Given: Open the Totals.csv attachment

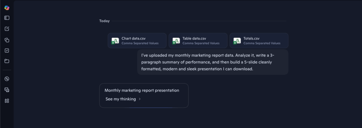Looking at the screenshot, I should click(x=259, y=41).
